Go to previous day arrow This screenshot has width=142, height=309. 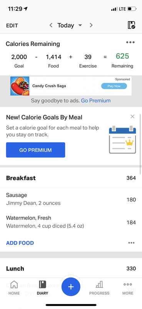(x=51, y=25)
